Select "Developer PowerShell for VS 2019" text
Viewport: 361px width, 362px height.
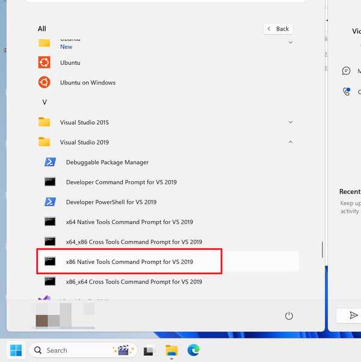[x=111, y=202]
